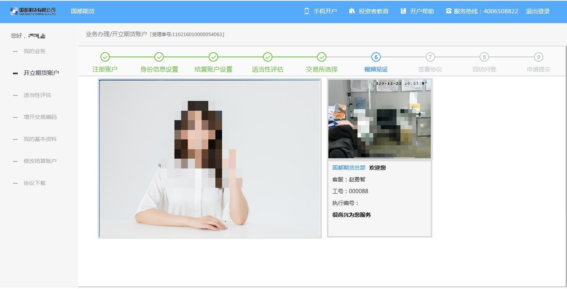Click the step 6 circle for 视频见证
The image size is (567, 289).
pos(376,57)
